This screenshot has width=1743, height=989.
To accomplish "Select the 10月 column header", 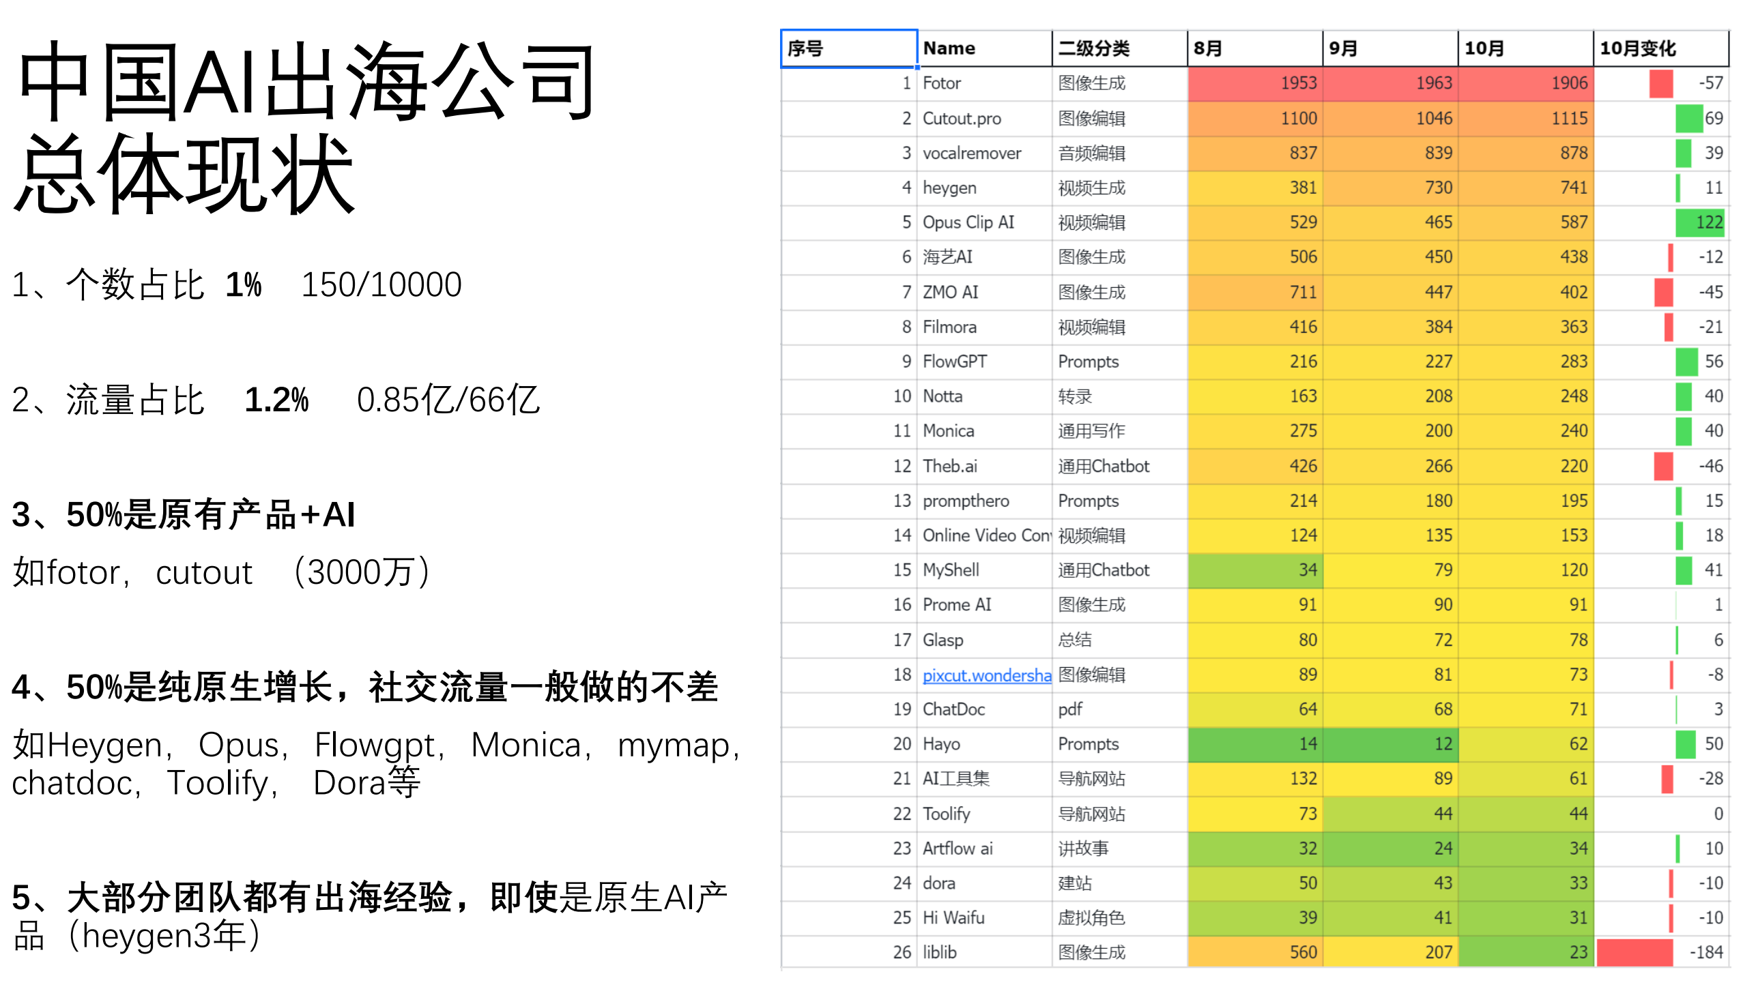I will [x=1523, y=48].
